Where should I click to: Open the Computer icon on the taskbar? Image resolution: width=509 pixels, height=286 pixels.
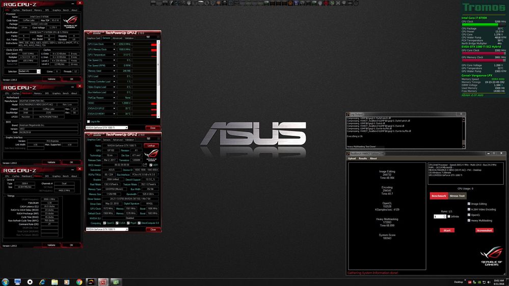tap(17, 282)
